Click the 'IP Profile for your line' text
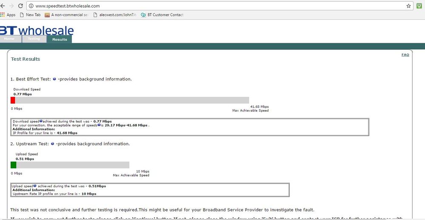 click(45, 133)
